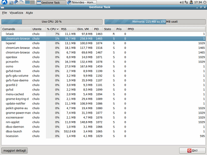Click the clock showing 17:34

(x=198, y=2)
